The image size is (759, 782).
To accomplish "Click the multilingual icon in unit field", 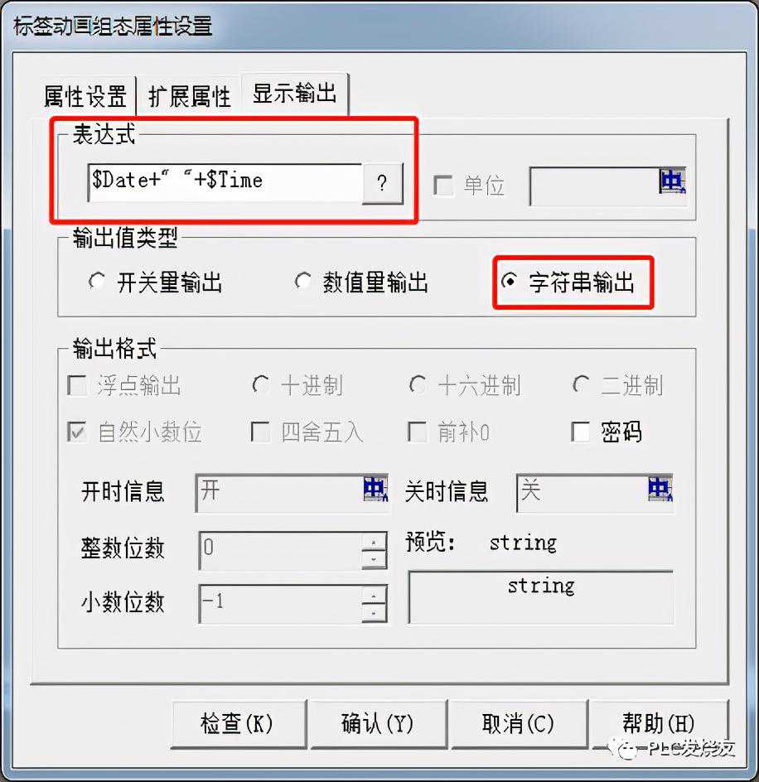I will [x=672, y=181].
